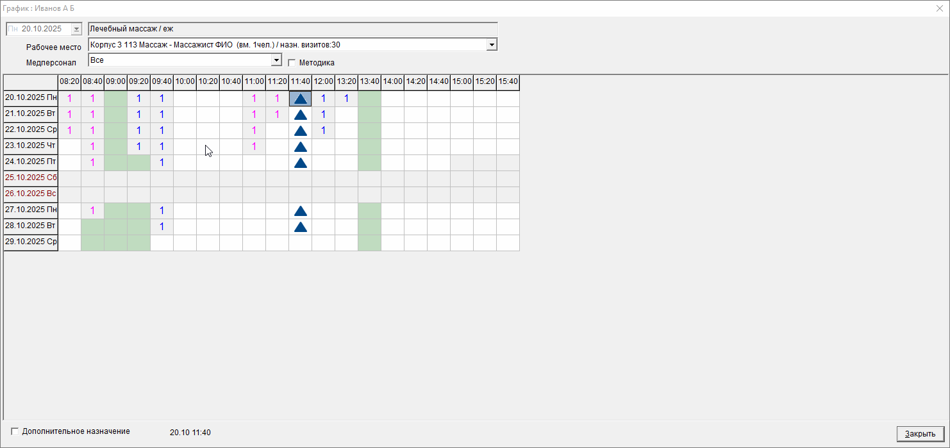Click the Лечебный массаж text field
This screenshot has width=950, height=448.
click(292, 29)
